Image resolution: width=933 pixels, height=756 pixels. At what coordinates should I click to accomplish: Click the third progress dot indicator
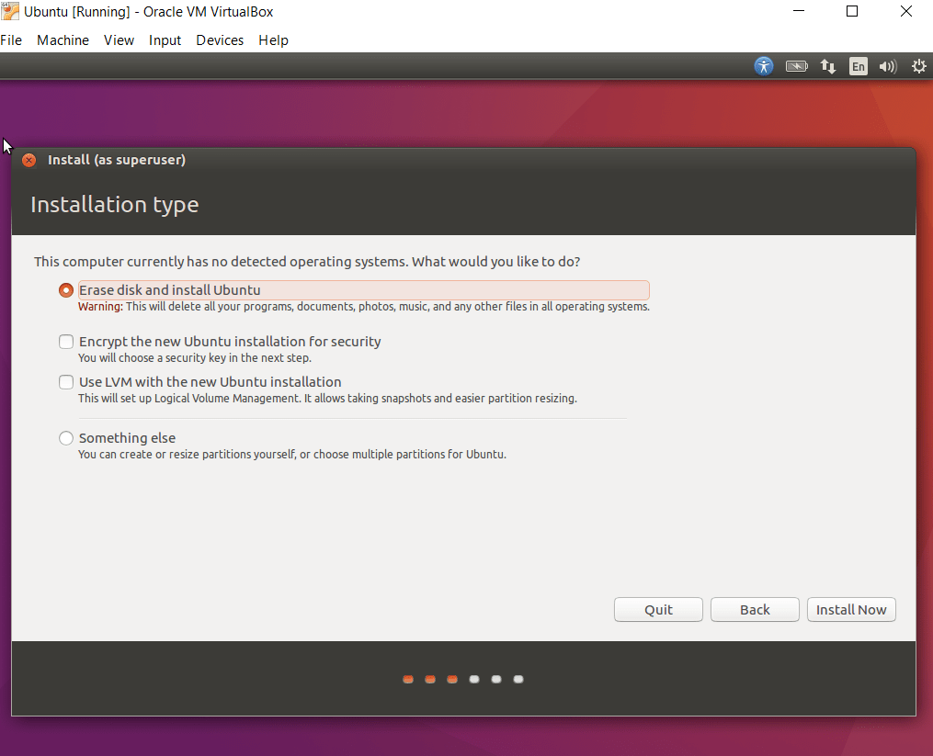click(451, 679)
